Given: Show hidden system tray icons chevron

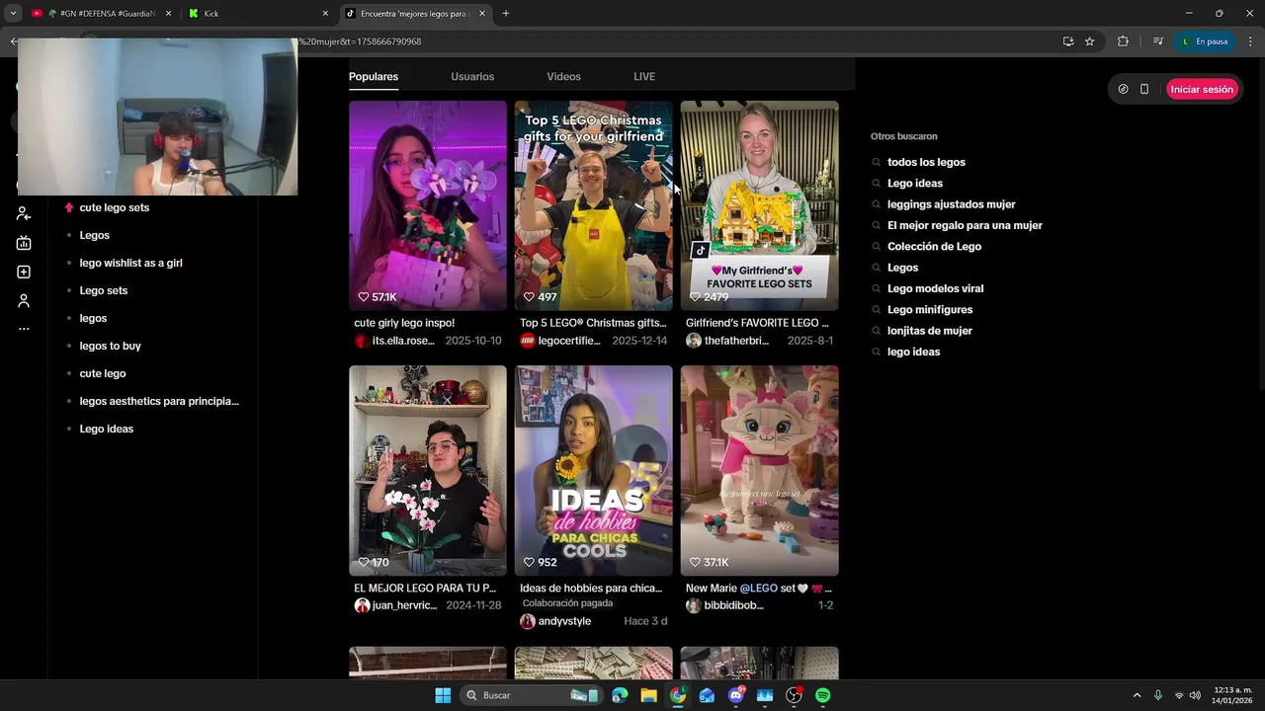Looking at the screenshot, I should click(x=1137, y=695).
